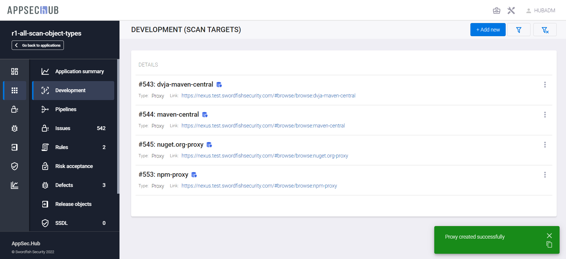Viewport: 566px width, 259px height.
Task: Click the filter funnel icon button
Action: 518,30
